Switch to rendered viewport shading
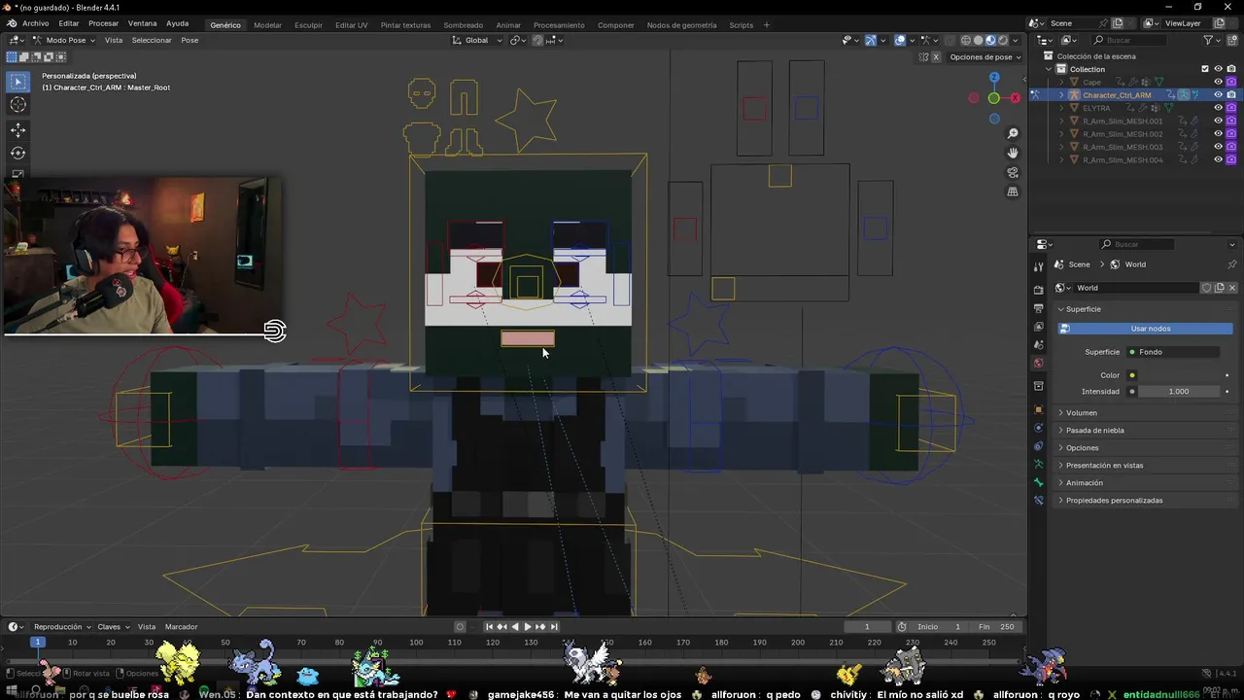Viewport: 1244px width, 700px height. tap(1003, 40)
